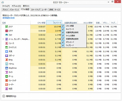
Task: Click the 簡易表示(D) label
Action: click(11, 96)
